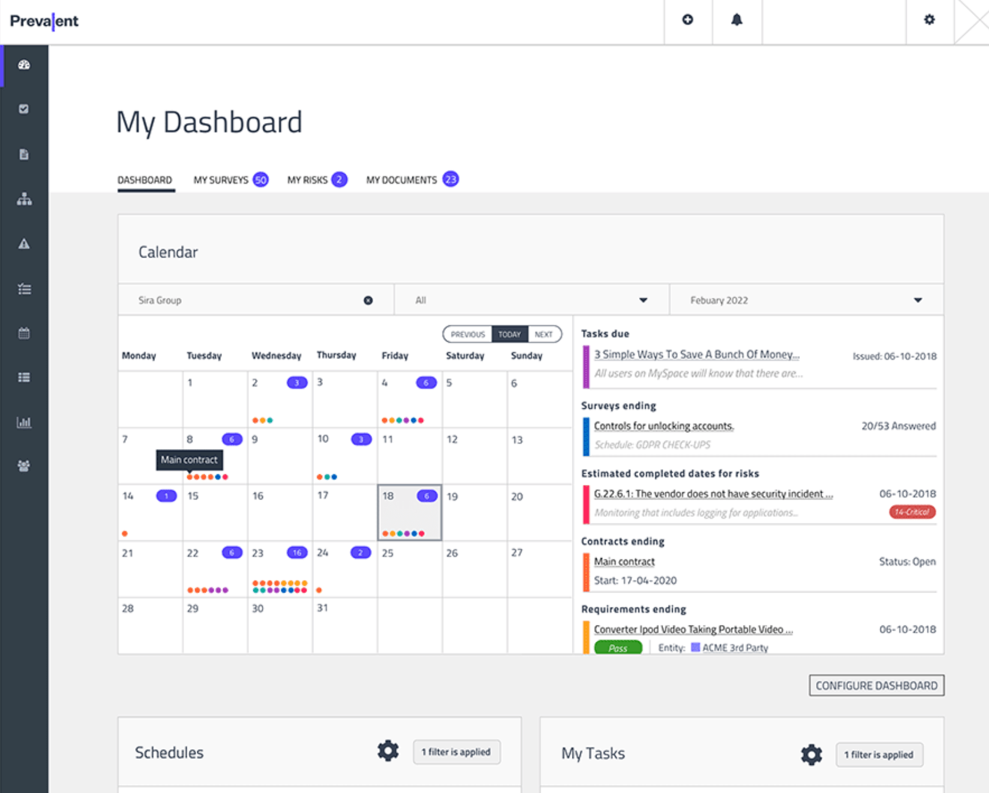The width and height of the screenshot is (989, 793).
Task: Click the 6 events badge on day 22
Action: 232,552
